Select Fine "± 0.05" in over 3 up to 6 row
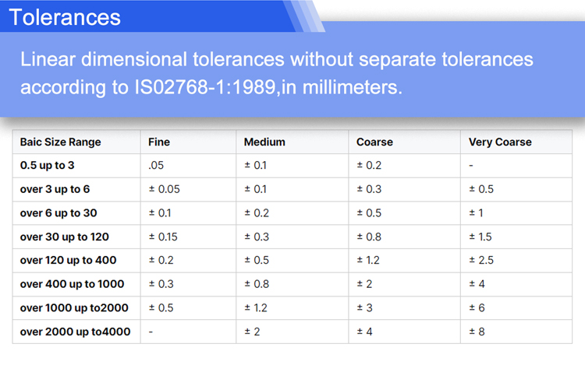The image size is (585, 365). click(x=165, y=189)
